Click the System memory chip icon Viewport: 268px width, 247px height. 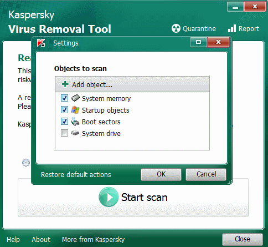(x=75, y=98)
